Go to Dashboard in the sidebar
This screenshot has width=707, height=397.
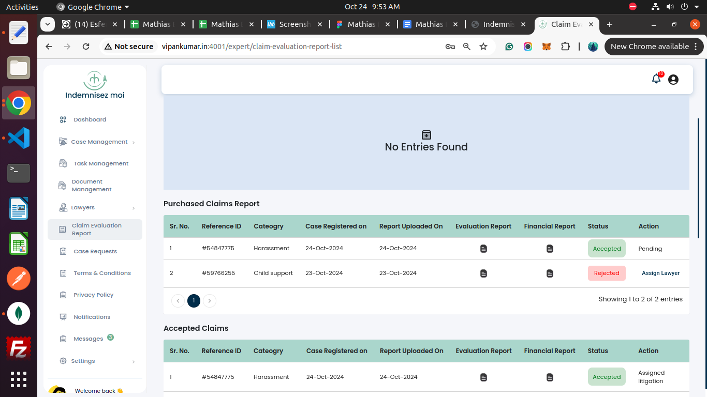[x=90, y=119]
